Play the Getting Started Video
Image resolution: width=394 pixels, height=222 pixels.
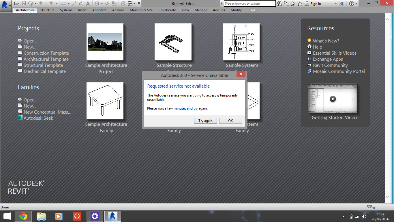point(333,99)
